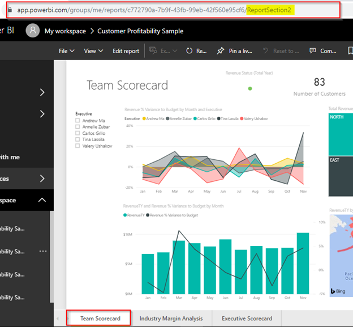The width and height of the screenshot is (353, 327).
Task: Click Valery Ushakov red legend swatch
Action: coord(242,118)
